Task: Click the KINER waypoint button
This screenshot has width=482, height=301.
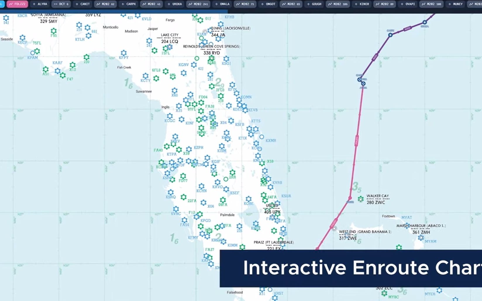Action: (x=362, y=4)
